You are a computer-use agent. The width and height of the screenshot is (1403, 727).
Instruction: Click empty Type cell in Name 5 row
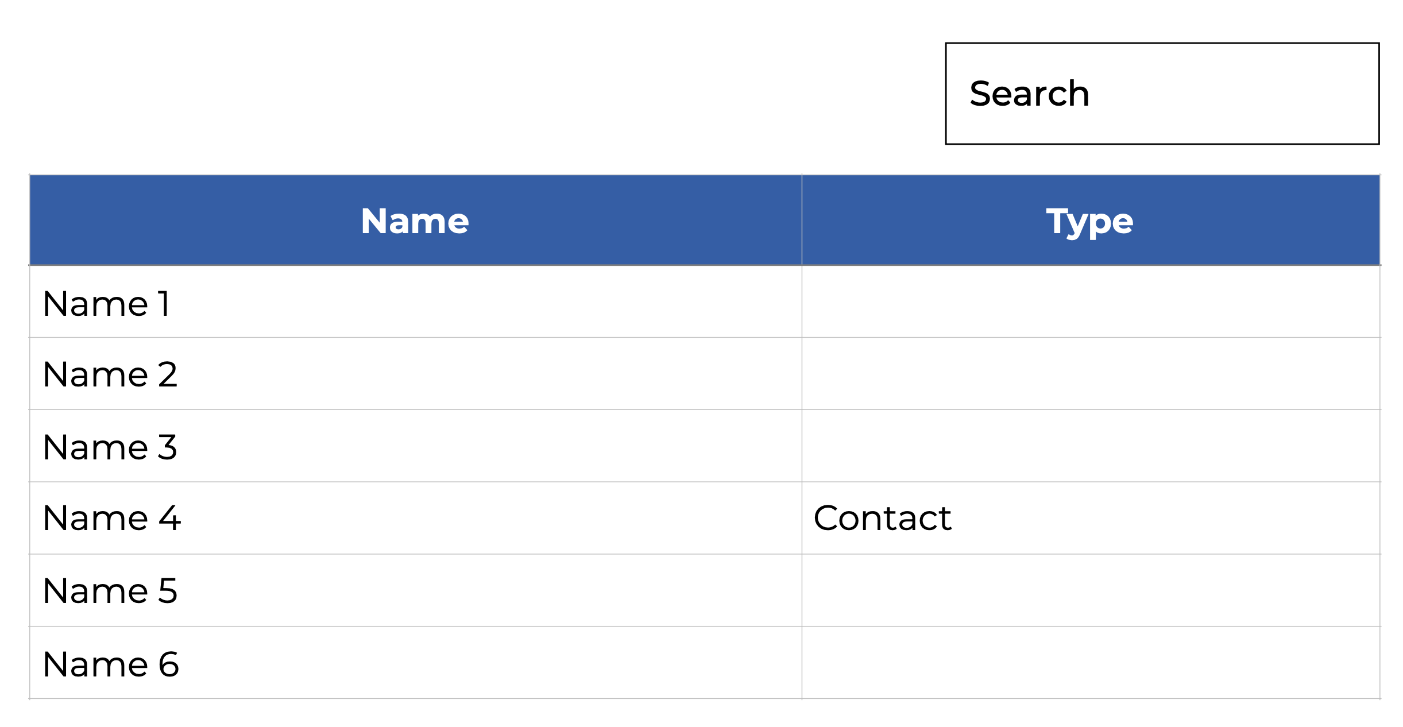1090,590
